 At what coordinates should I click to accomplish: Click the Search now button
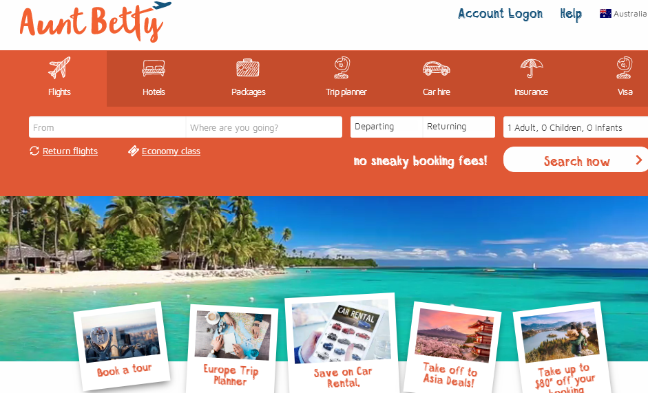[576, 160]
